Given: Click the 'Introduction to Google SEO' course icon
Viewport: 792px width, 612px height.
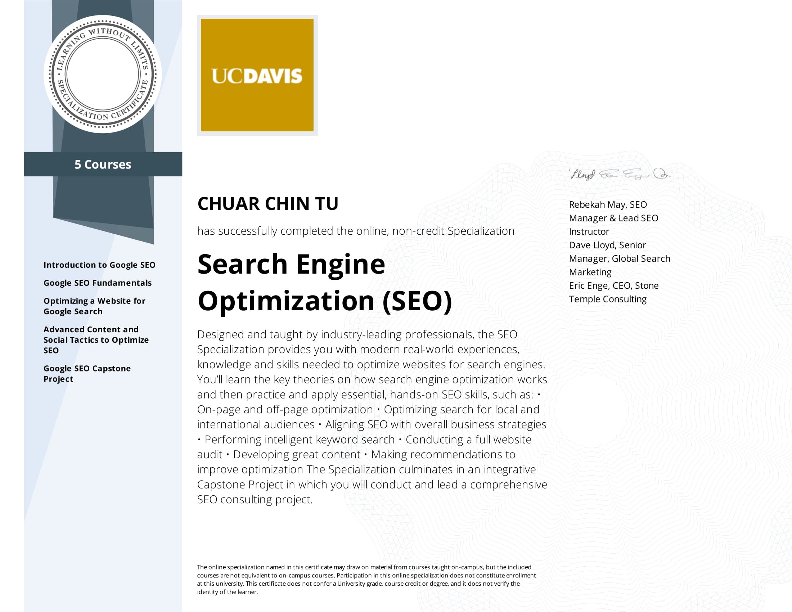Looking at the screenshot, I should [99, 264].
